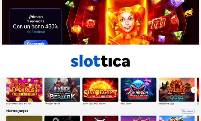
Task: Click the joker banner image
Action: [x=126, y=22]
